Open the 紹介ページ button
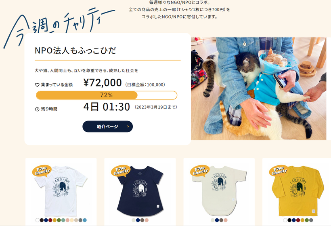331x226 pixels. (x=107, y=127)
